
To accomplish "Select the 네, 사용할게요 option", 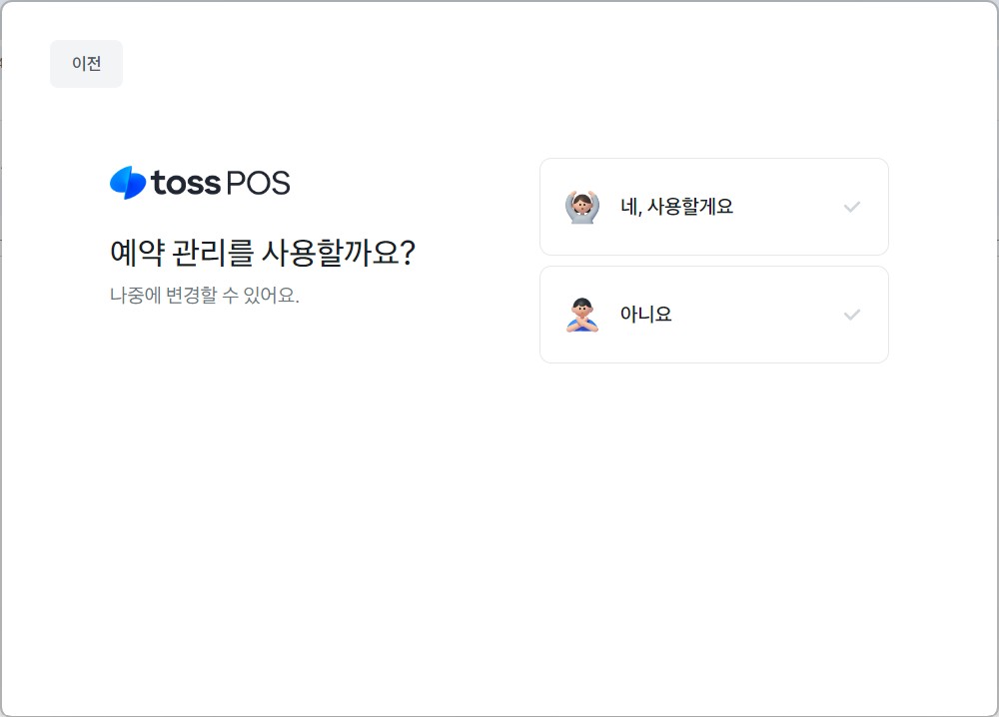I will point(713,207).
